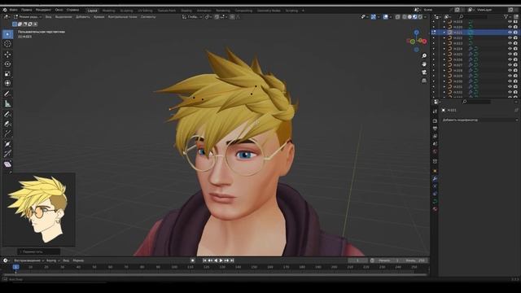This screenshot has width=521, height=293.
Task: Switch to the Modeling workspace tab
Action: point(108,11)
